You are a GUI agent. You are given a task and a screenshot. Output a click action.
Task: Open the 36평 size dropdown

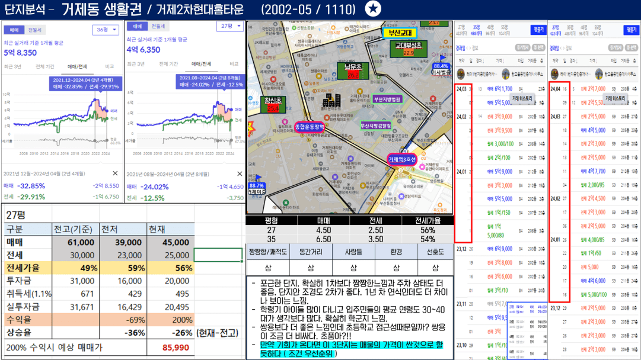(x=106, y=30)
